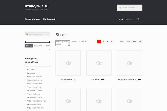Go to page 351 of results

pos(134,41)
